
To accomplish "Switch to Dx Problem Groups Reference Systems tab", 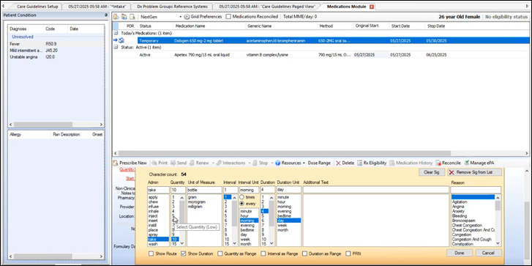I will (x=173, y=7).
